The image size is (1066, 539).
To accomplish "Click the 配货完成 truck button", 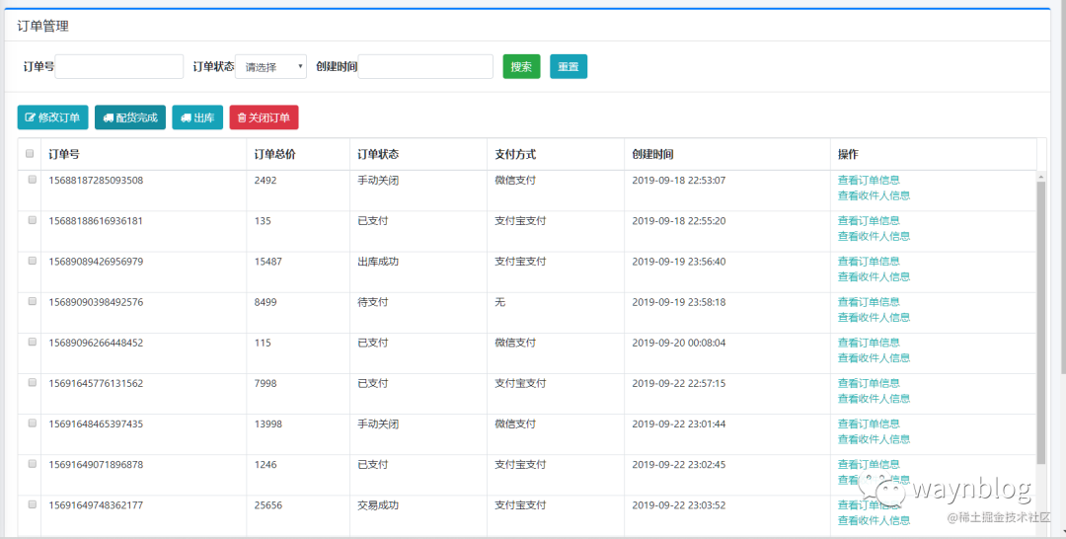I will 130,117.
